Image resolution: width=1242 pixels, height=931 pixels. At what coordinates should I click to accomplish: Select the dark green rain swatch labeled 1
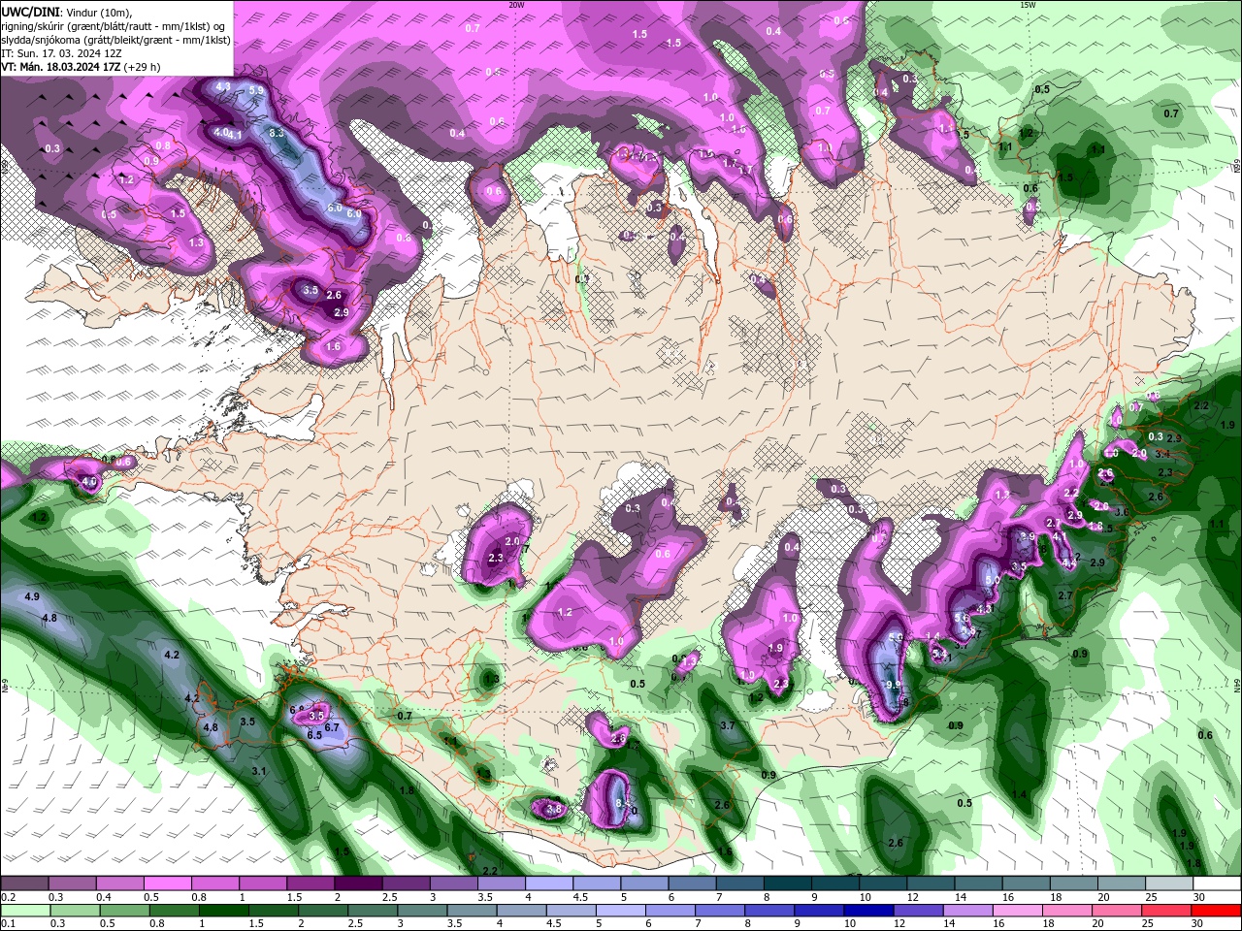point(226,911)
